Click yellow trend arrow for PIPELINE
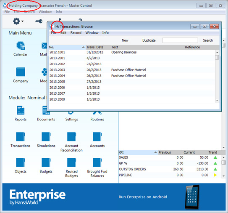 215,175
